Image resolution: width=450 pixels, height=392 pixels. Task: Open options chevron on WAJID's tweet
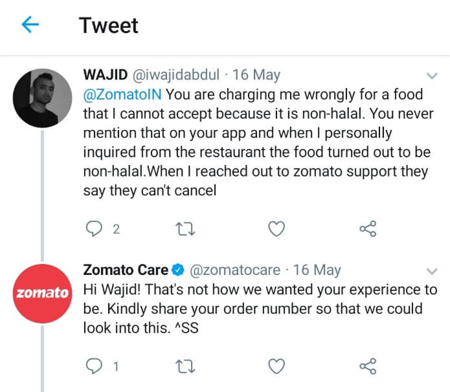[x=432, y=76]
